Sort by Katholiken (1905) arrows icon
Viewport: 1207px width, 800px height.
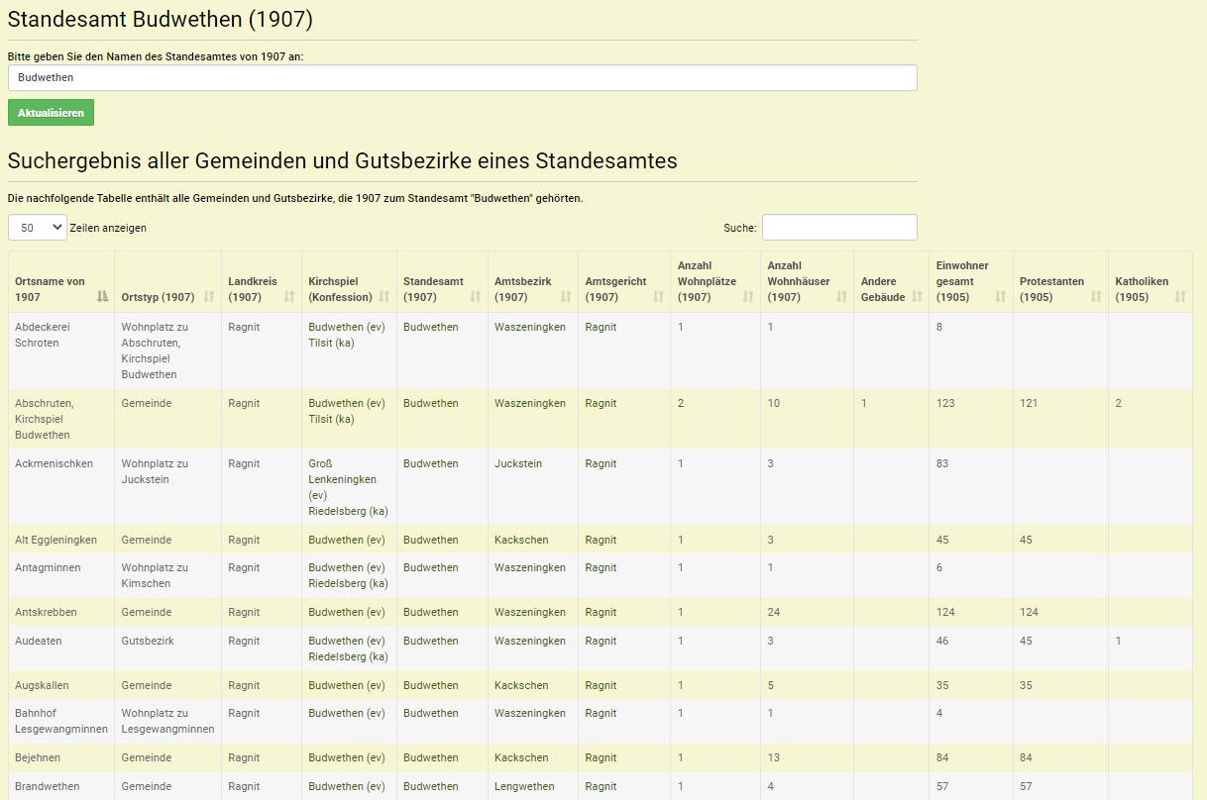tap(1179, 297)
